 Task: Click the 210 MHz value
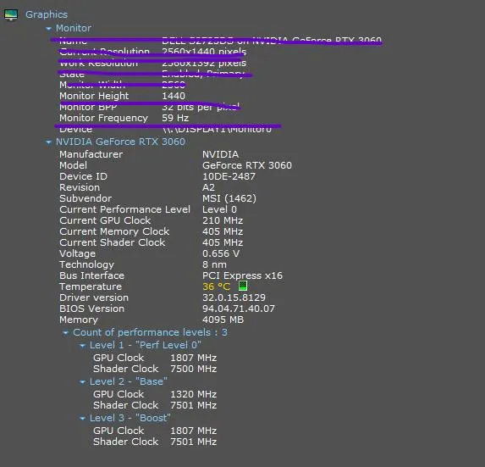click(223, 220)
